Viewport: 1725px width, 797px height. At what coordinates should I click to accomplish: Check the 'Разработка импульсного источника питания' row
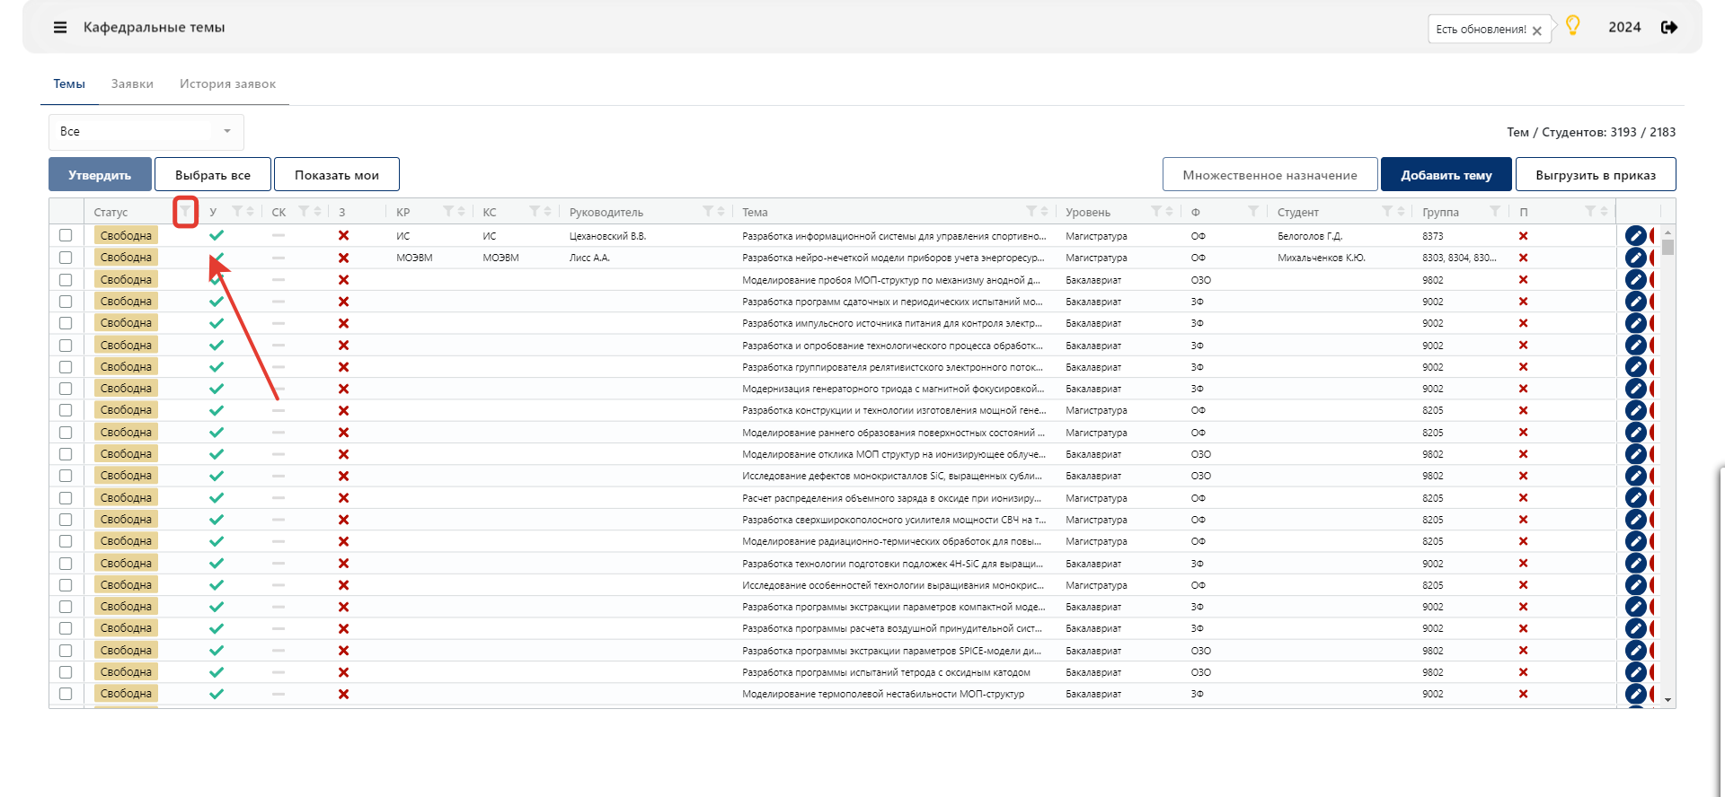click(66, 323)
